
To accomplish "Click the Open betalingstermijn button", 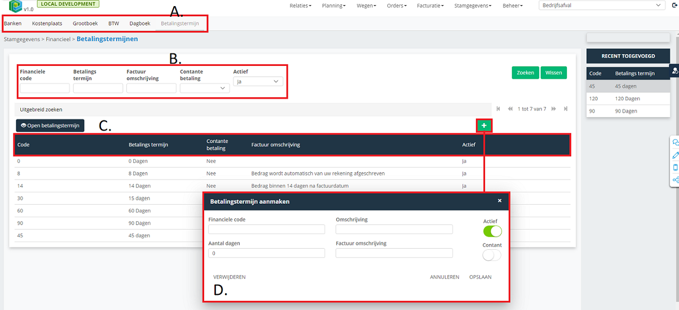I will (50, 125).
